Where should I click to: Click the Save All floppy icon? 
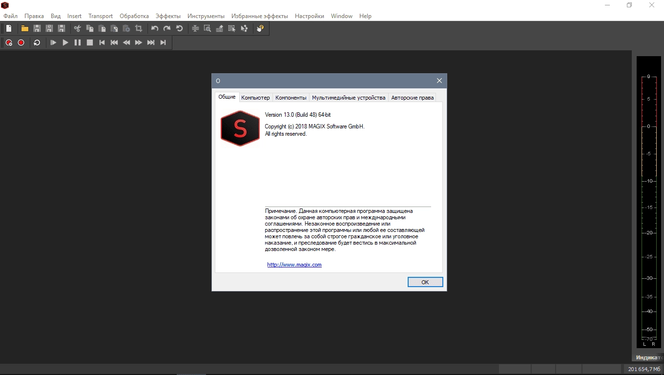(x=61, y=28)
